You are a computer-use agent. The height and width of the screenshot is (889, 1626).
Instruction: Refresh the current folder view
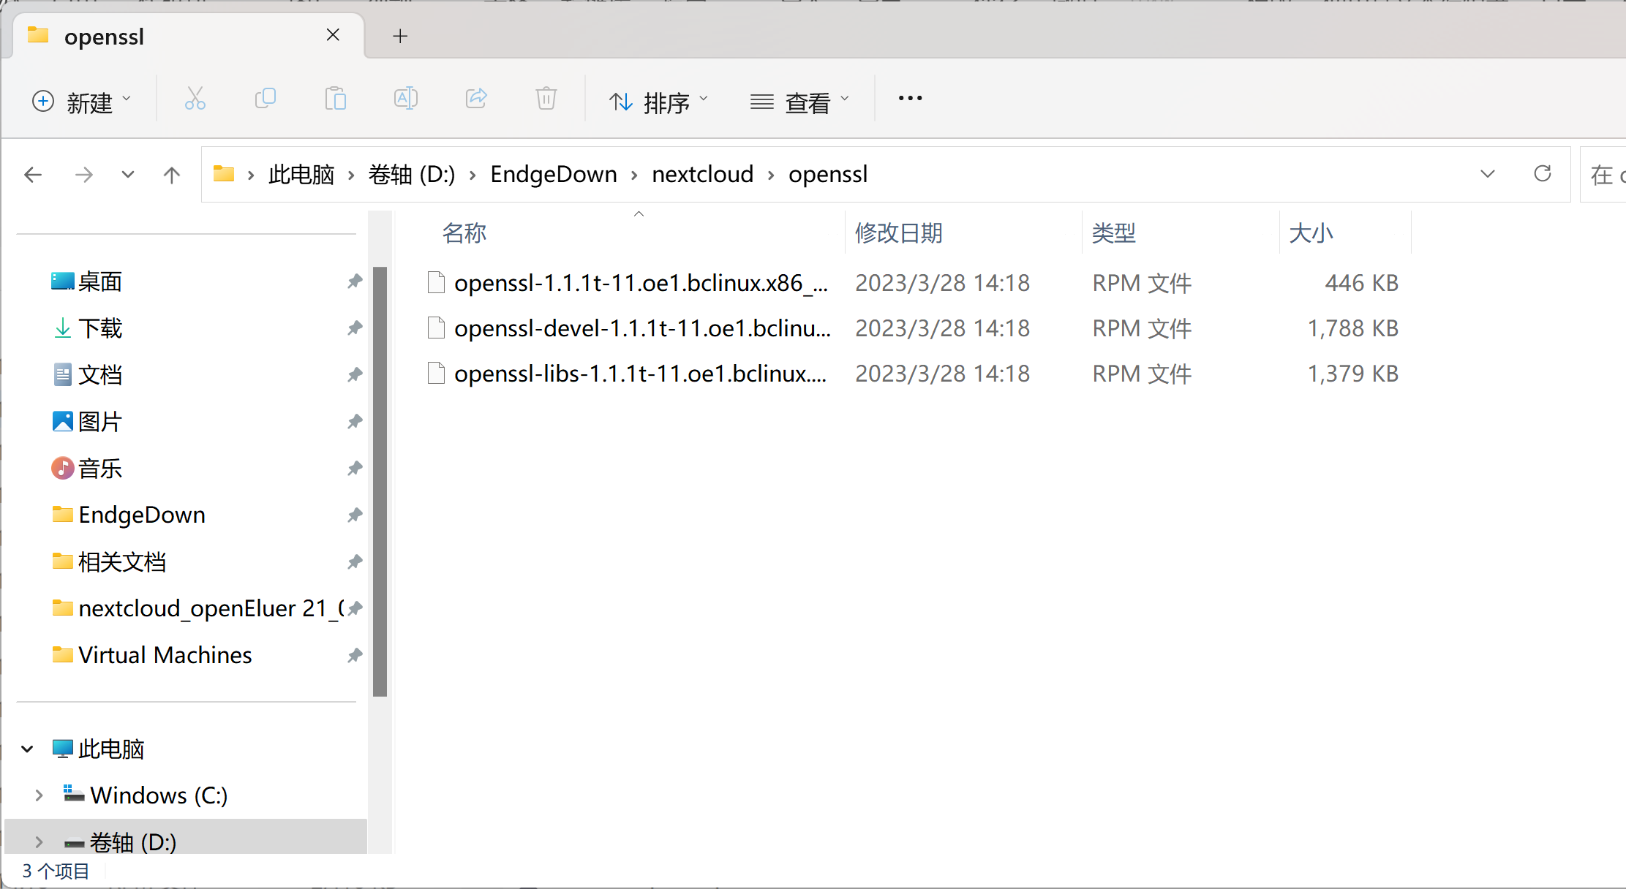1543,174
